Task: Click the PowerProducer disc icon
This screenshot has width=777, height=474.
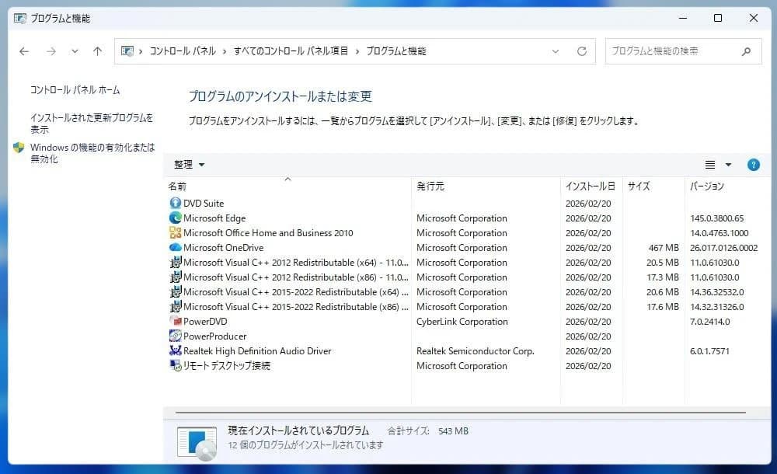Action: (176, 336)
